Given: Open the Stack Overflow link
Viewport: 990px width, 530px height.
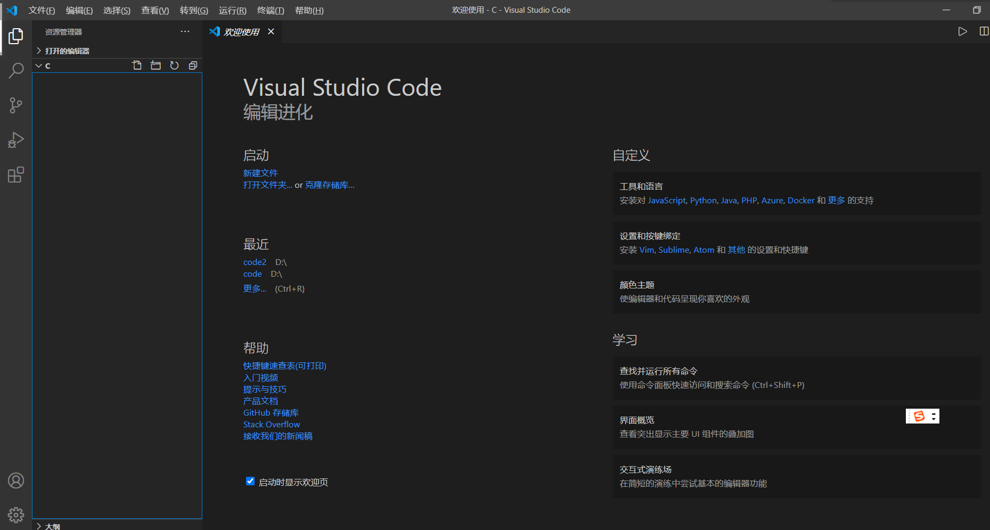Looking at the screenshot, I should tap(272, 424).
